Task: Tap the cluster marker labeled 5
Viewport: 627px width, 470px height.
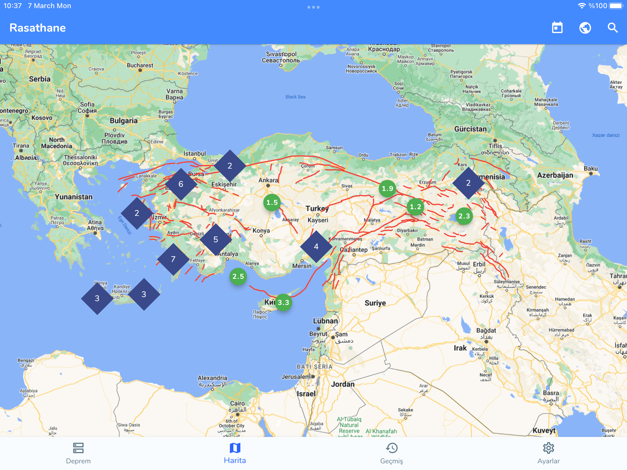Action: [216, 239]
